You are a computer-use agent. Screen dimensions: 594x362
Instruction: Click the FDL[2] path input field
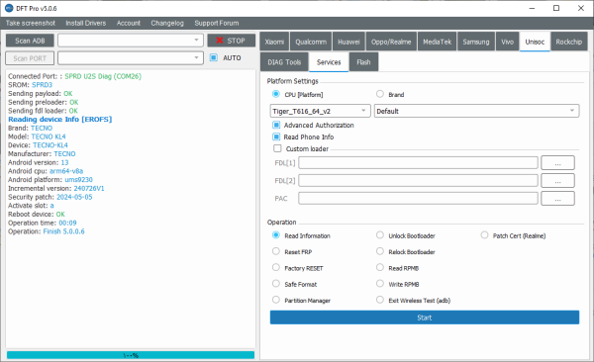click(418, 181)
